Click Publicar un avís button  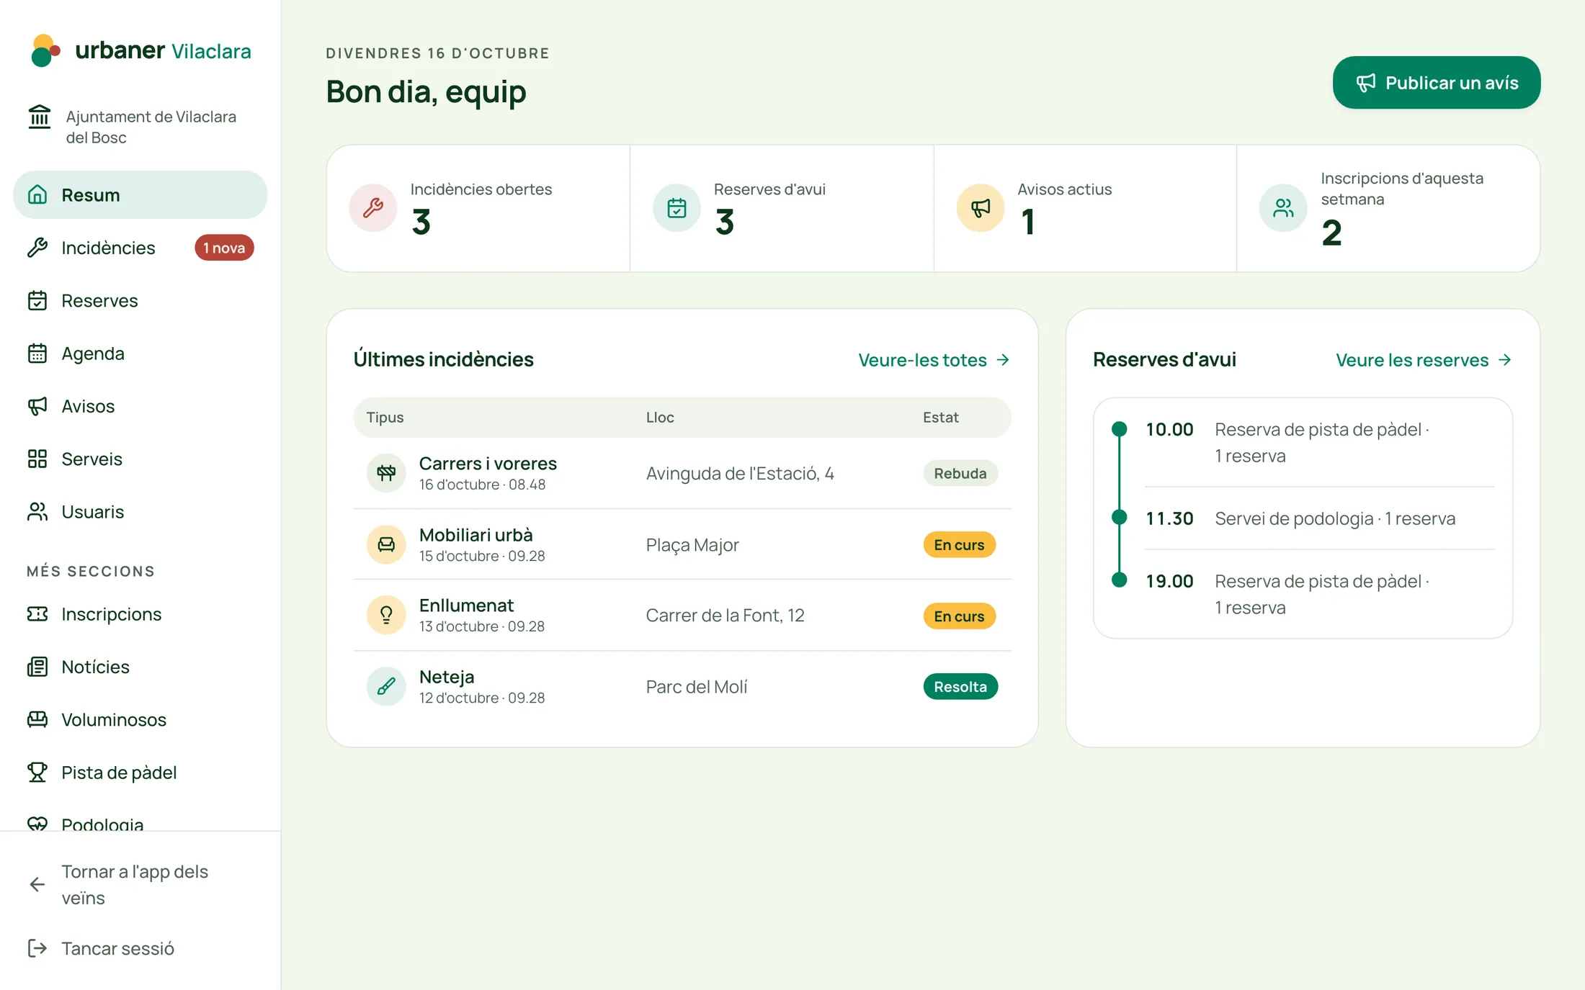point(1437,83)
